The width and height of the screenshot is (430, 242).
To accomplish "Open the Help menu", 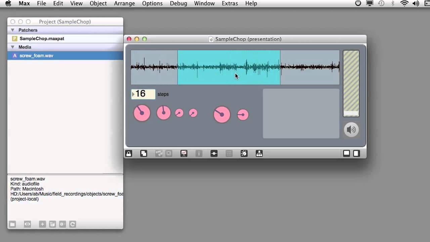I will click(251, 3).
